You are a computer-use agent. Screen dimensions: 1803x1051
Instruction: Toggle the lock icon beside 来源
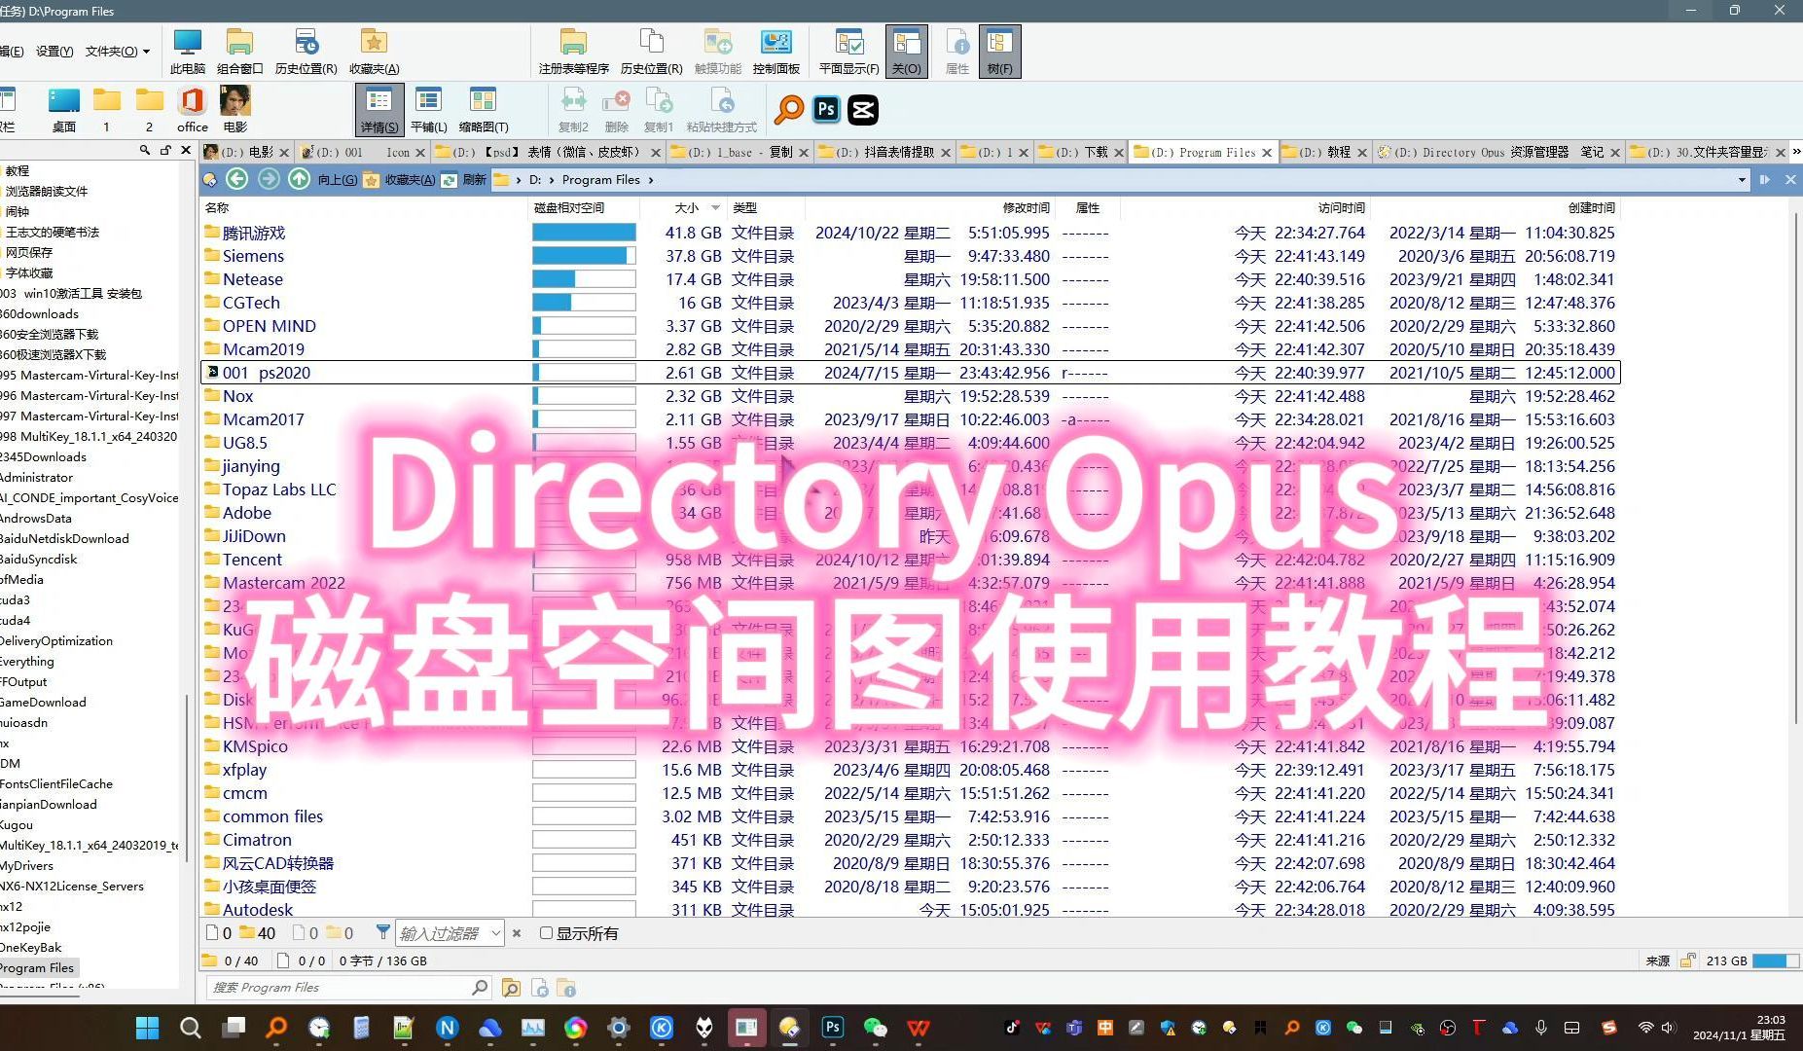tap(1688, 960)
